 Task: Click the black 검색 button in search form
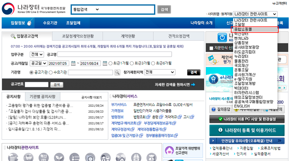[x=194, y=72]
